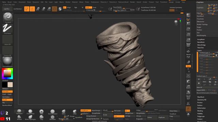Expand the Deformation palette section
This screenshot has width=218, height=122.
[201, 108]
